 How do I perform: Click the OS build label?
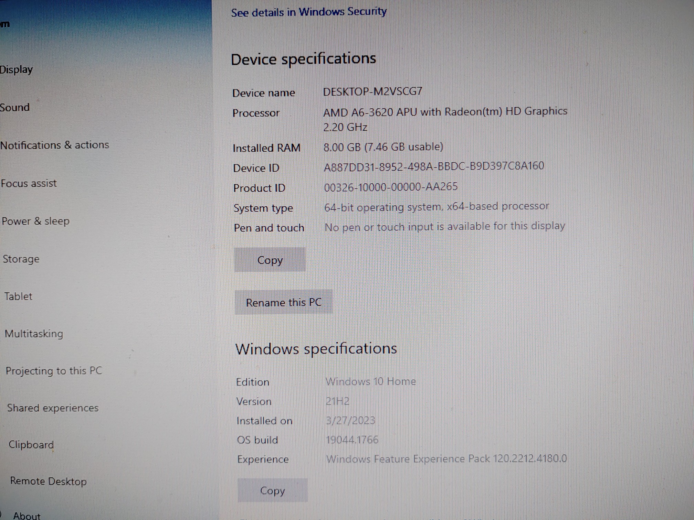(x=257, y=440)
